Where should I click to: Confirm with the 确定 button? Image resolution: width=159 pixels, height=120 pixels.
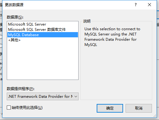point(110,108)
